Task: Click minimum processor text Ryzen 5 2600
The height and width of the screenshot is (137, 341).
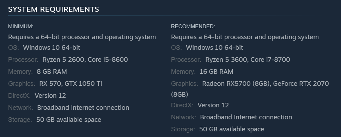Action: (x=63, y=60)
